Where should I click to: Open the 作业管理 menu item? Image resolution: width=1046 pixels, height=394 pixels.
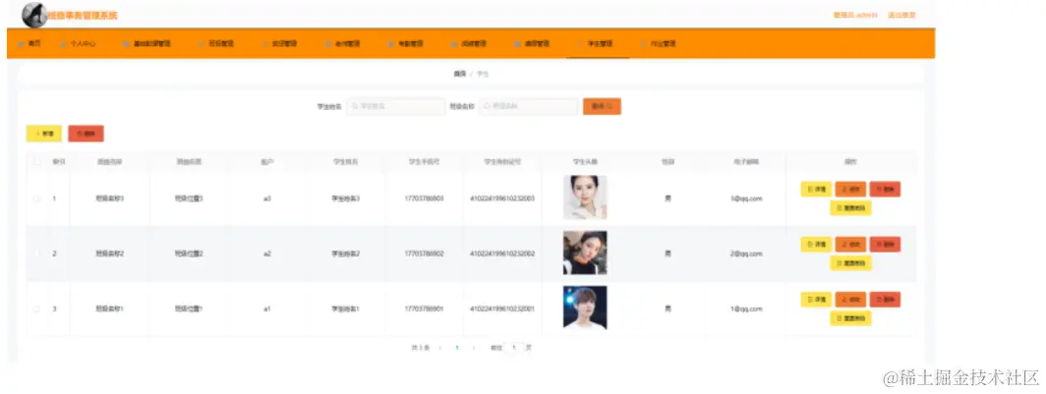658,43
